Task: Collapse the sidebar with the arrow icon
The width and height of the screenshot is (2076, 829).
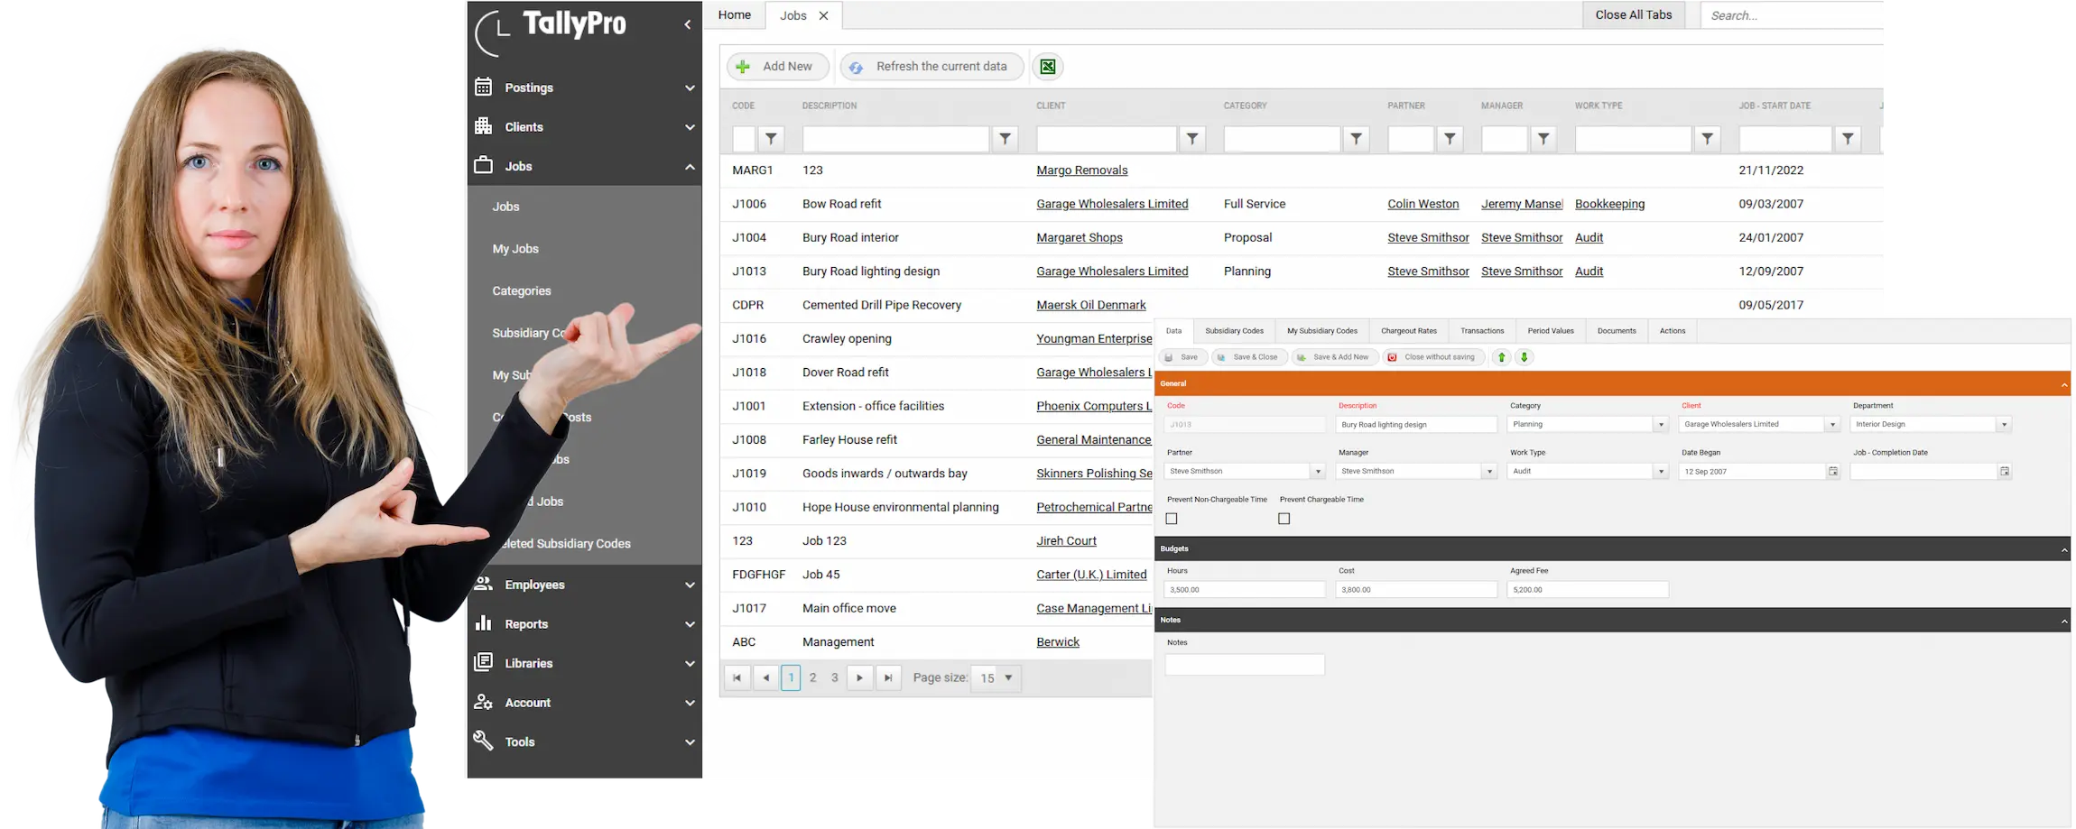Action: click(x=688, y=25)
